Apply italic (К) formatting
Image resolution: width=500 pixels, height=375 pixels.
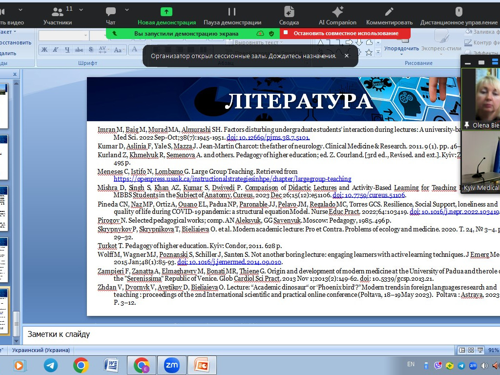coord(56,49)
